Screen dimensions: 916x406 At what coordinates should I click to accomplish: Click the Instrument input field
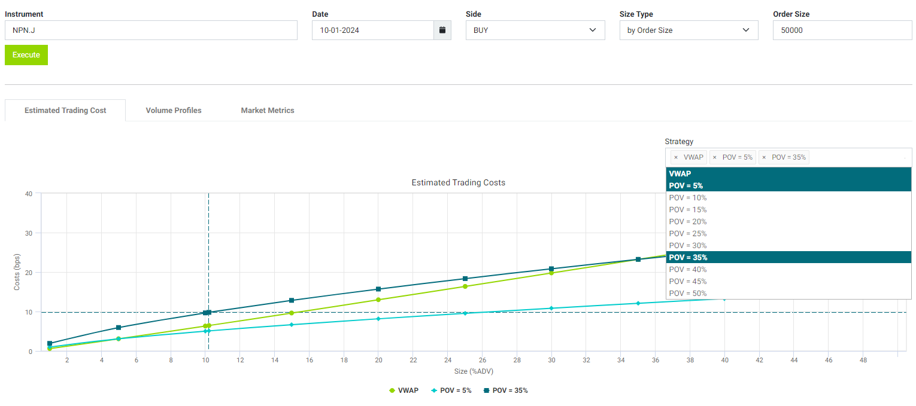click(x=151, y=30)
